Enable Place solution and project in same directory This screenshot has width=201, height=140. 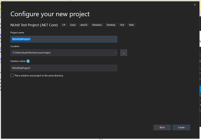[12, 76]
